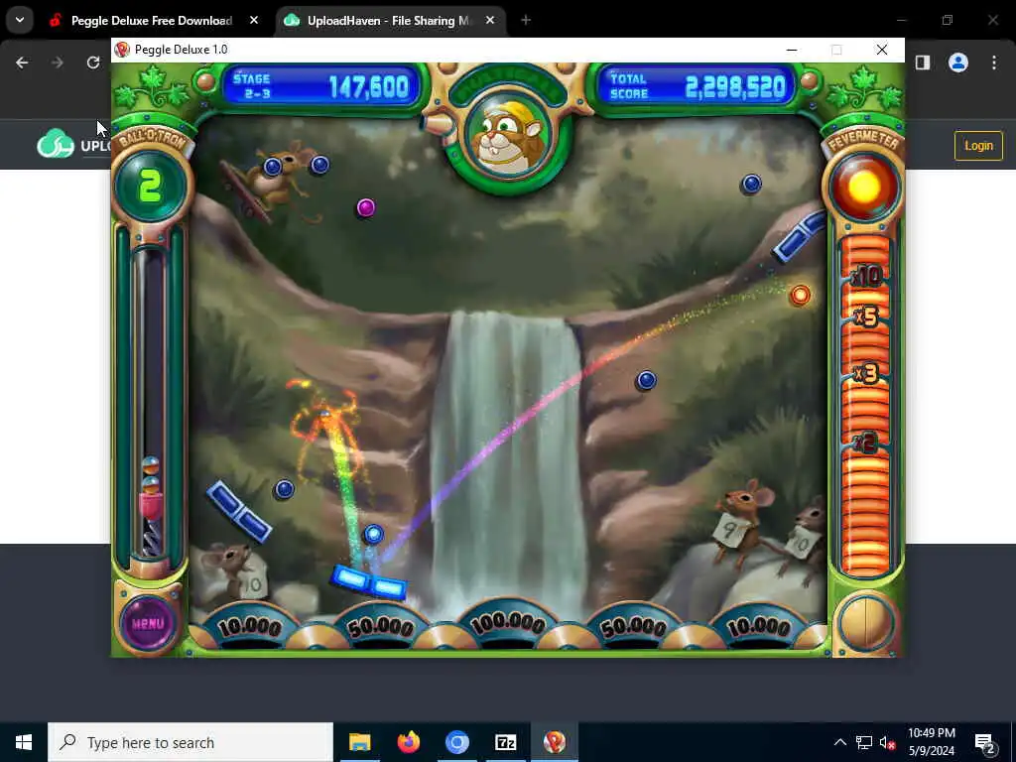Click the Ball-O-Tron ball counter showing 2
Screen dimensions: 1016x762
151,187
